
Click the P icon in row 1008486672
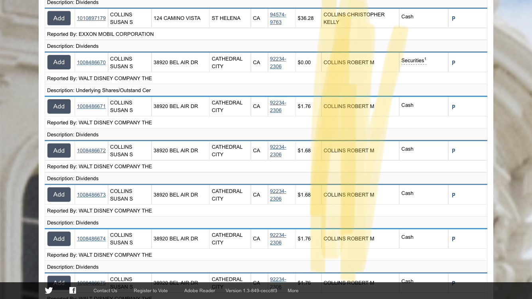point(453,151)
